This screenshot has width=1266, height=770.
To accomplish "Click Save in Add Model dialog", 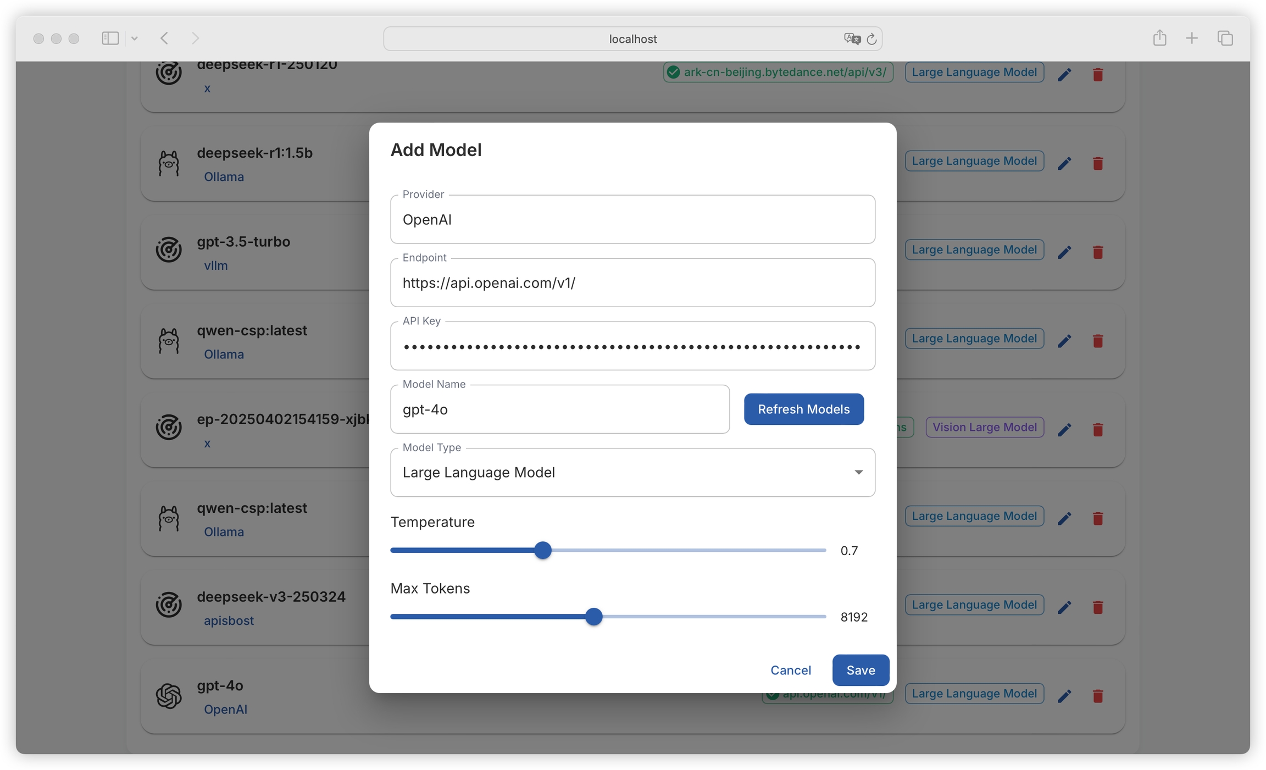I will (x=860, y=670).
